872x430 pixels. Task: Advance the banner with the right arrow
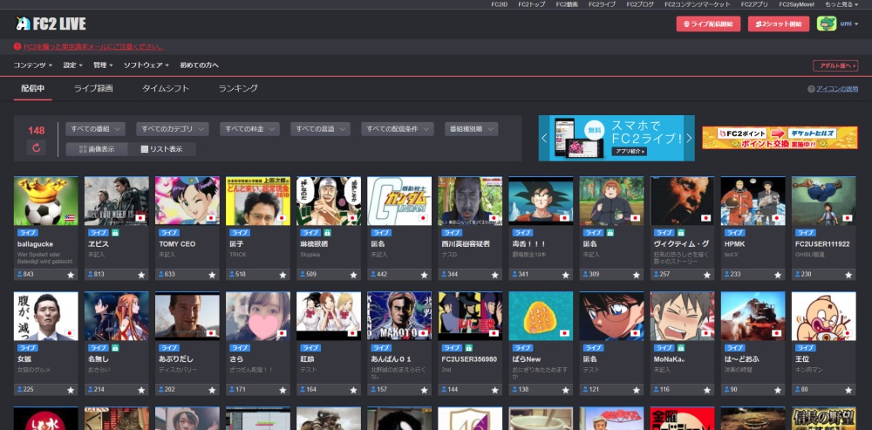point(689,139)
